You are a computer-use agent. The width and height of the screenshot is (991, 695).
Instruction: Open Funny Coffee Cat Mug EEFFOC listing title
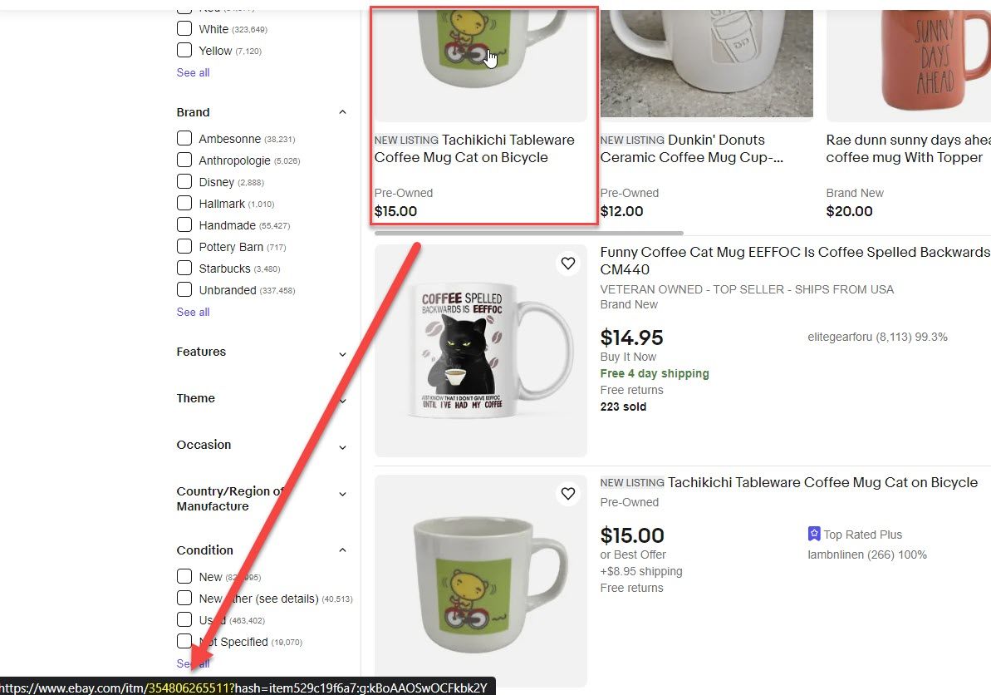click(x=795, y=260)
